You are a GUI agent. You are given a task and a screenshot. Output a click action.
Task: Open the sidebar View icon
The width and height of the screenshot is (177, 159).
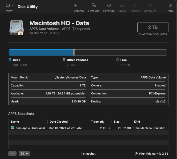tap(8, 5)
